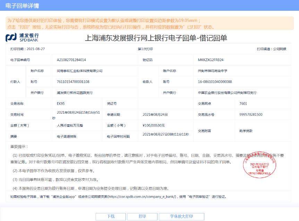The height and width of the screenshot is (221, 299).
Task: Click transaction serial number 999570281500
Action: (251, 114)
